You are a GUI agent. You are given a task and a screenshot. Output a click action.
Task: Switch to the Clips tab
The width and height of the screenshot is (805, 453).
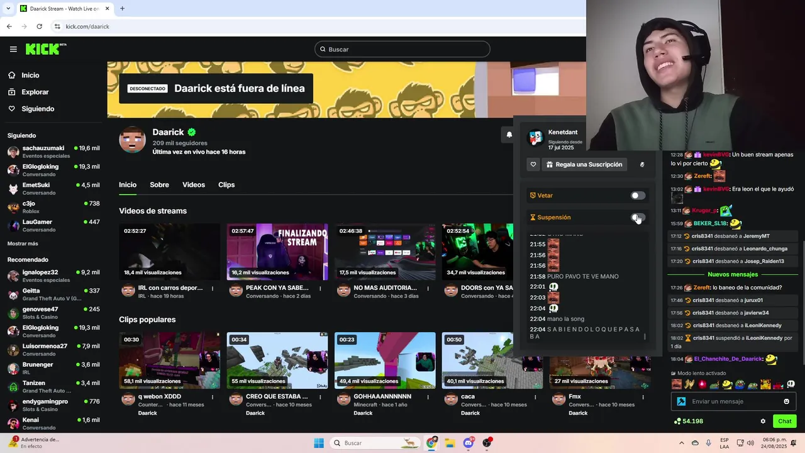(x=226, y=185)
